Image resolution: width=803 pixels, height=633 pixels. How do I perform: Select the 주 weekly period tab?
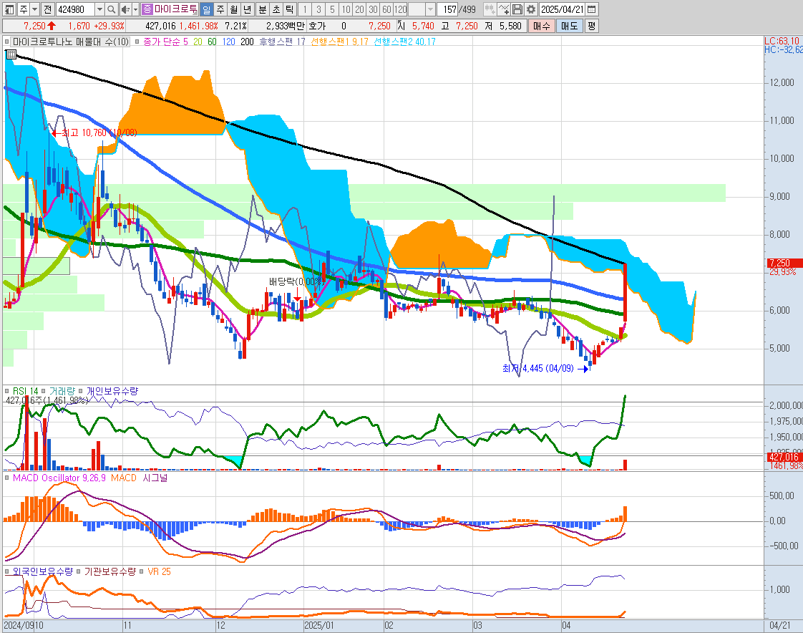(220, 9)
